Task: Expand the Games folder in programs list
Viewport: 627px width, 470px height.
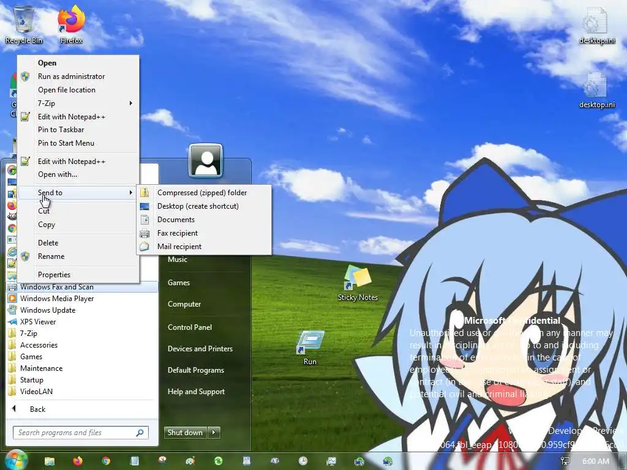Action: (x=82, y=357)
